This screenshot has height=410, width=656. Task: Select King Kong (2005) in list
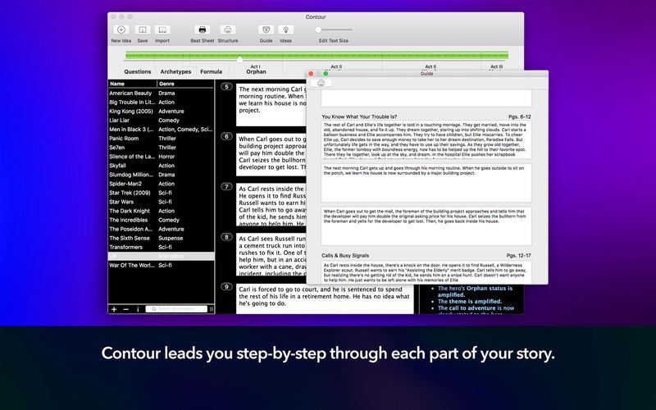[161, 112]
